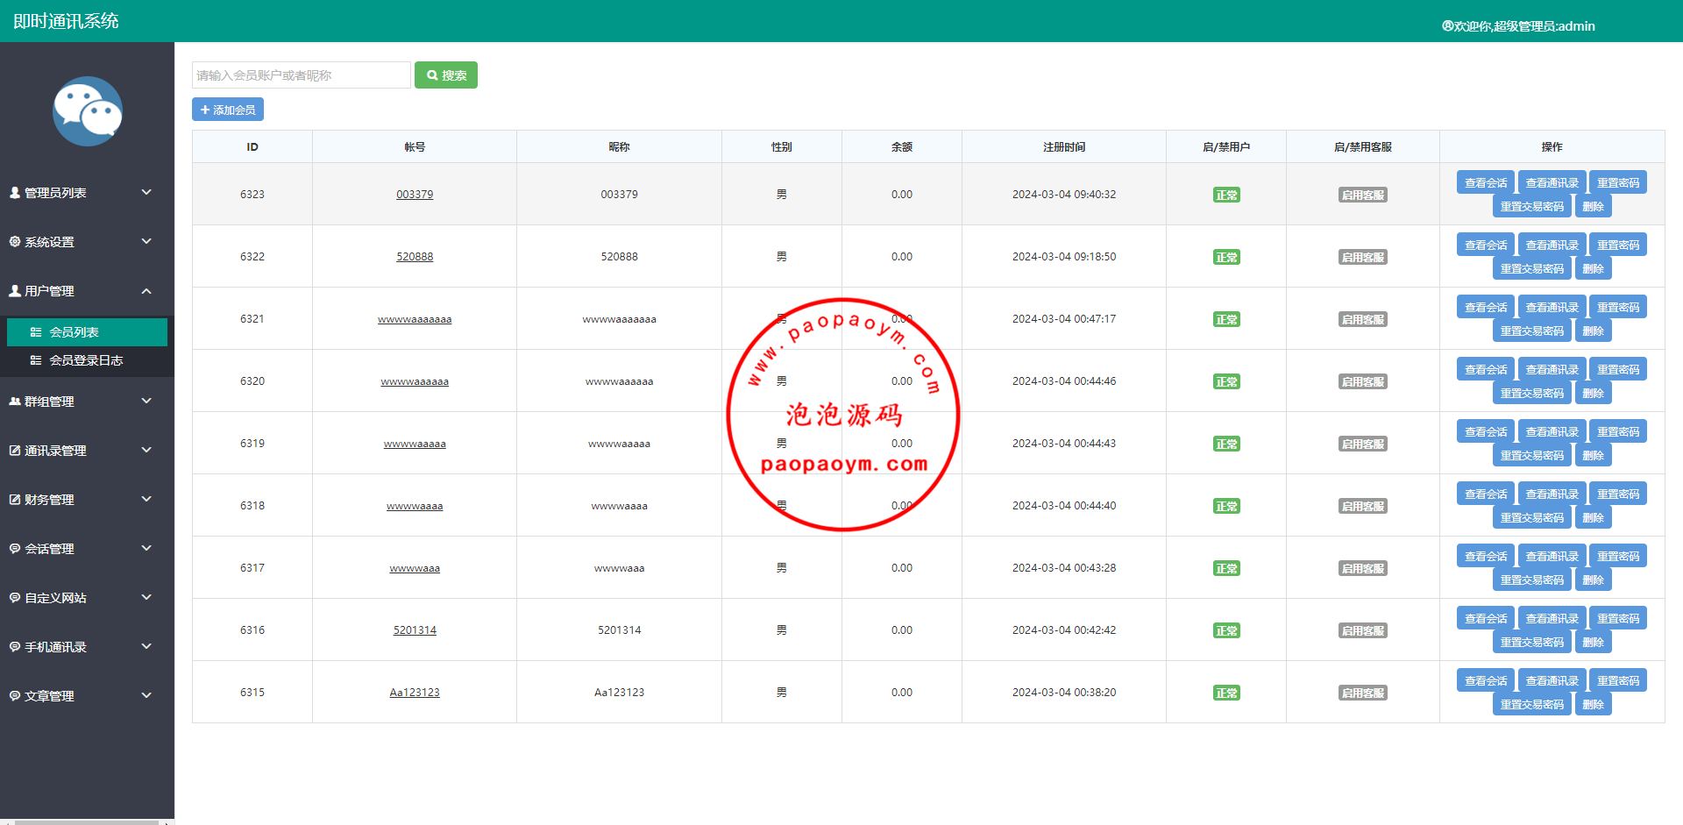Toggle 正常 user status for ID 6323
Image resolution: width=1683 pixels, height=825 pixels.
click(1225, 196)
